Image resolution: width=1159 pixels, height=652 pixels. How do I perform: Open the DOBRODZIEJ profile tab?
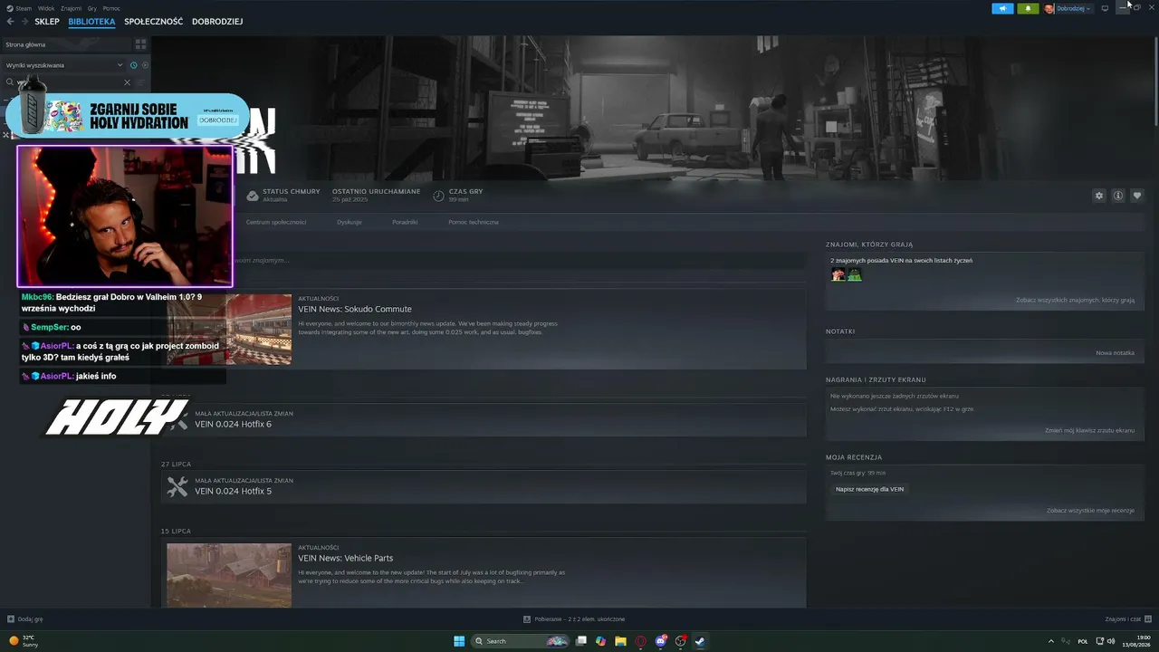click(x=217, y=22)
